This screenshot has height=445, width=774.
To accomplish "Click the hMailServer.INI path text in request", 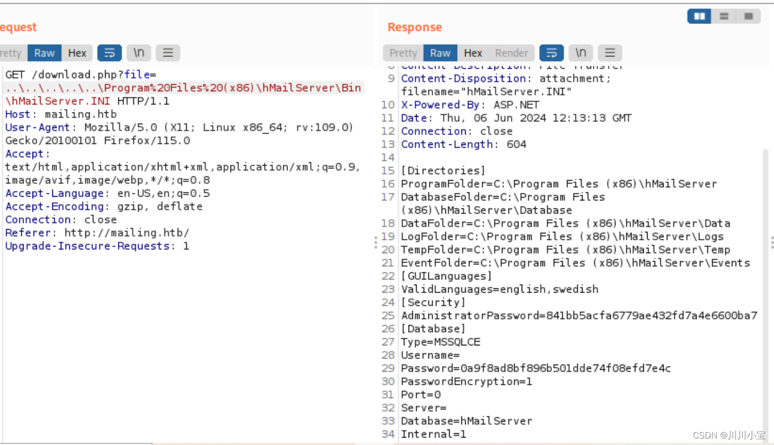I will [x=59, y=101].
